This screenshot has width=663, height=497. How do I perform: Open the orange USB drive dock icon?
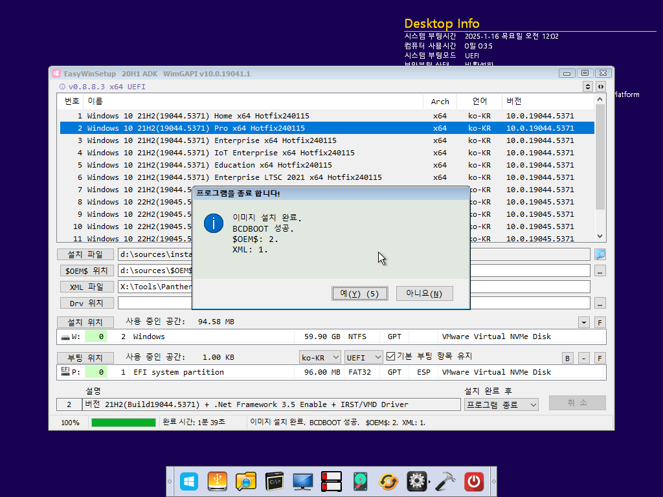click(x=218, y=481)
